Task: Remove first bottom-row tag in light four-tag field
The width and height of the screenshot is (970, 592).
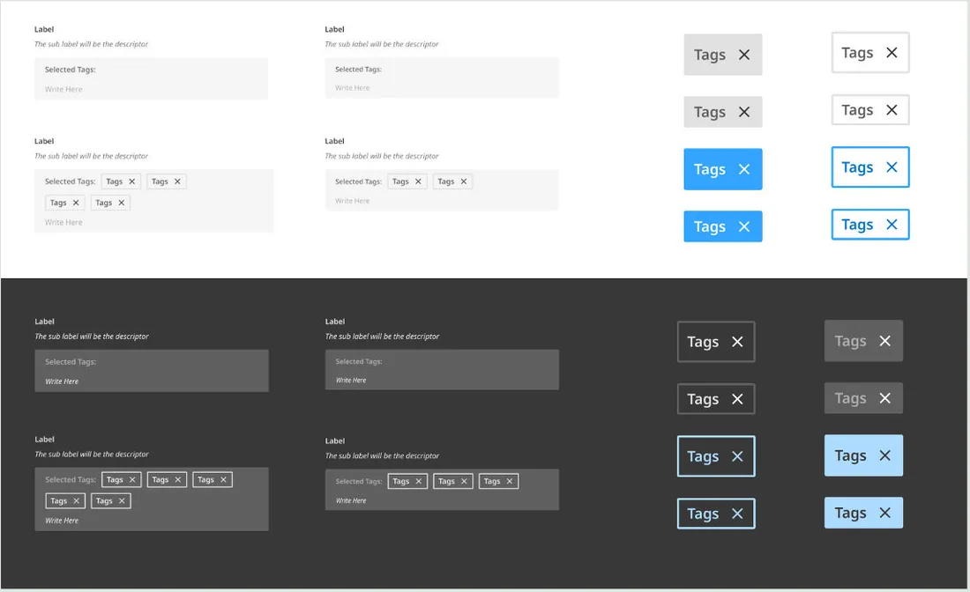Action: point(76,203)
